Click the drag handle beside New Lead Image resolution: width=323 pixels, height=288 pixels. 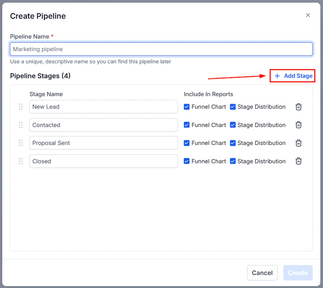pyautogui.click(x=21, y=107)
